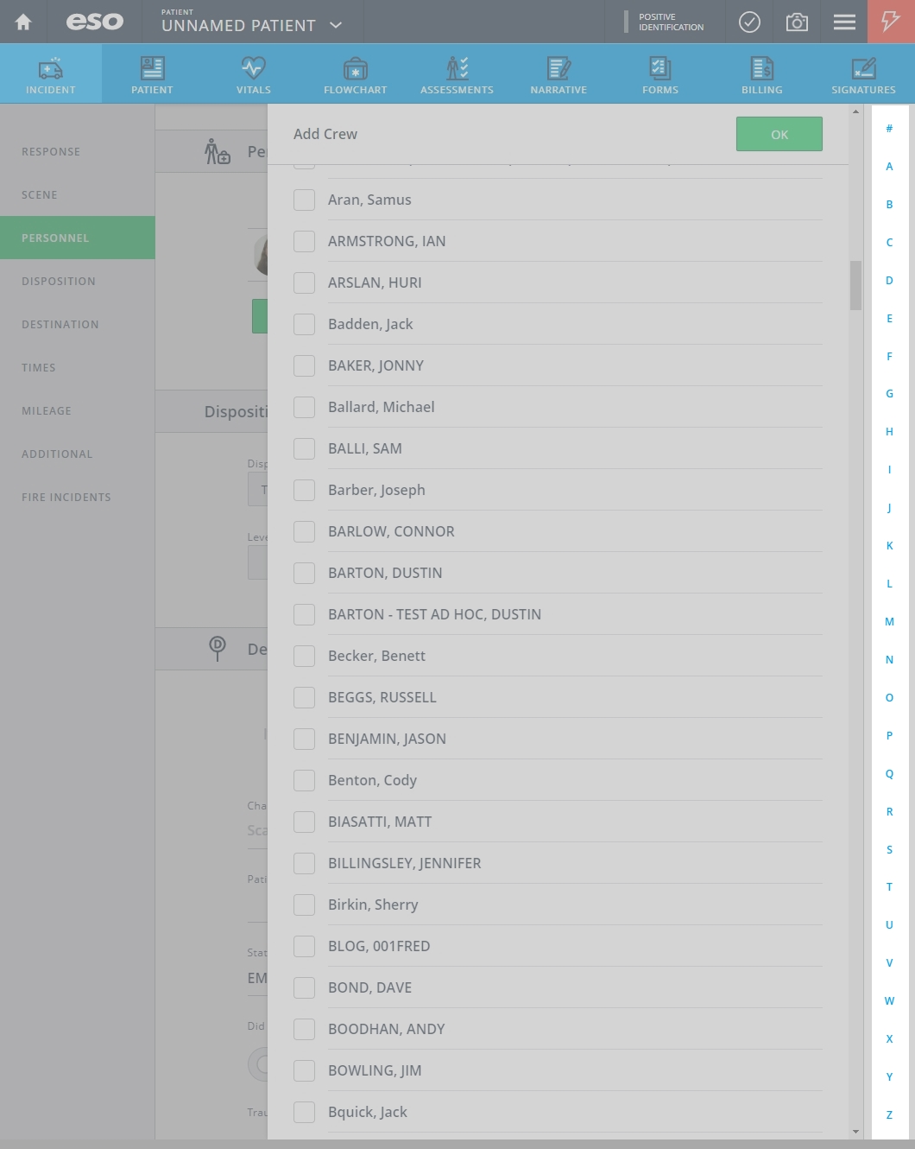The image size is (915, 1149).
Task: Jump to letter Z in the index
Action: (889, 1115)
